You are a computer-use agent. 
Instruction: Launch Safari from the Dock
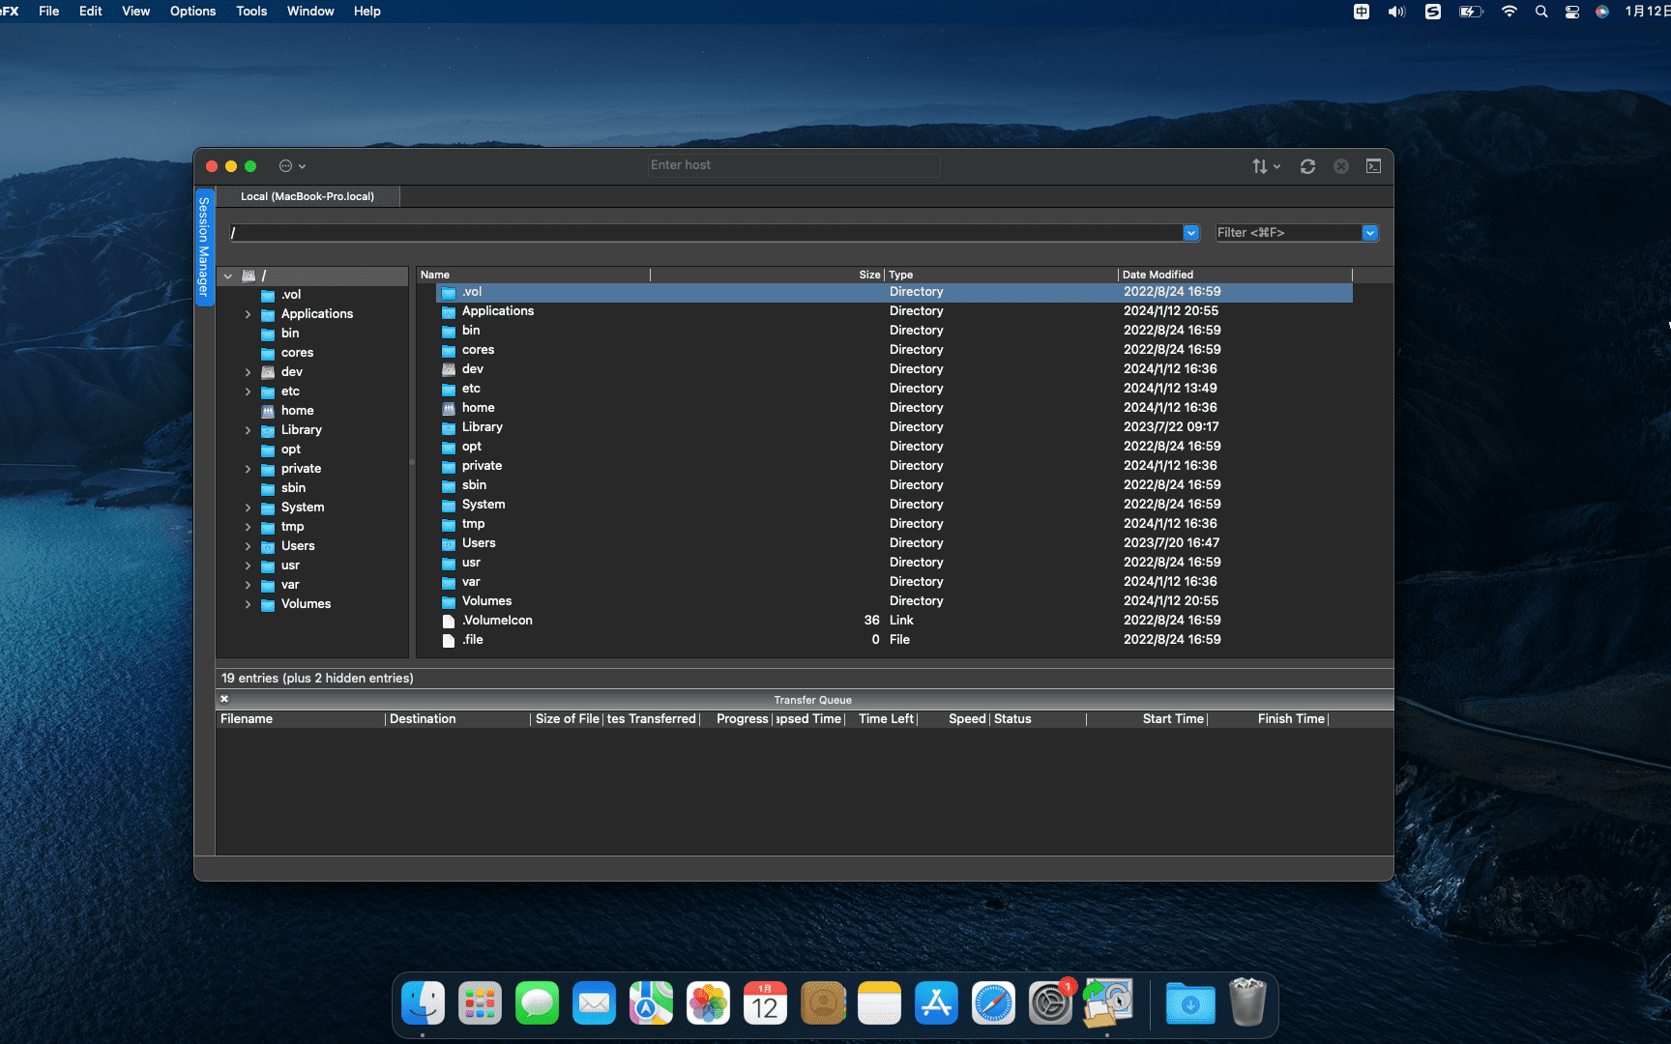(x=993, y=1003)
